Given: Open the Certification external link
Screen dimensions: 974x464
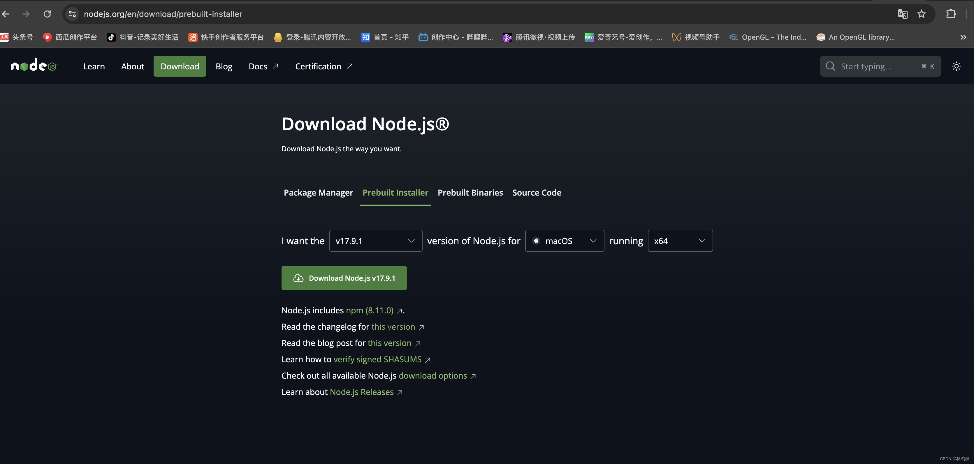Looking at the screenshot, I should click(324, 66).
